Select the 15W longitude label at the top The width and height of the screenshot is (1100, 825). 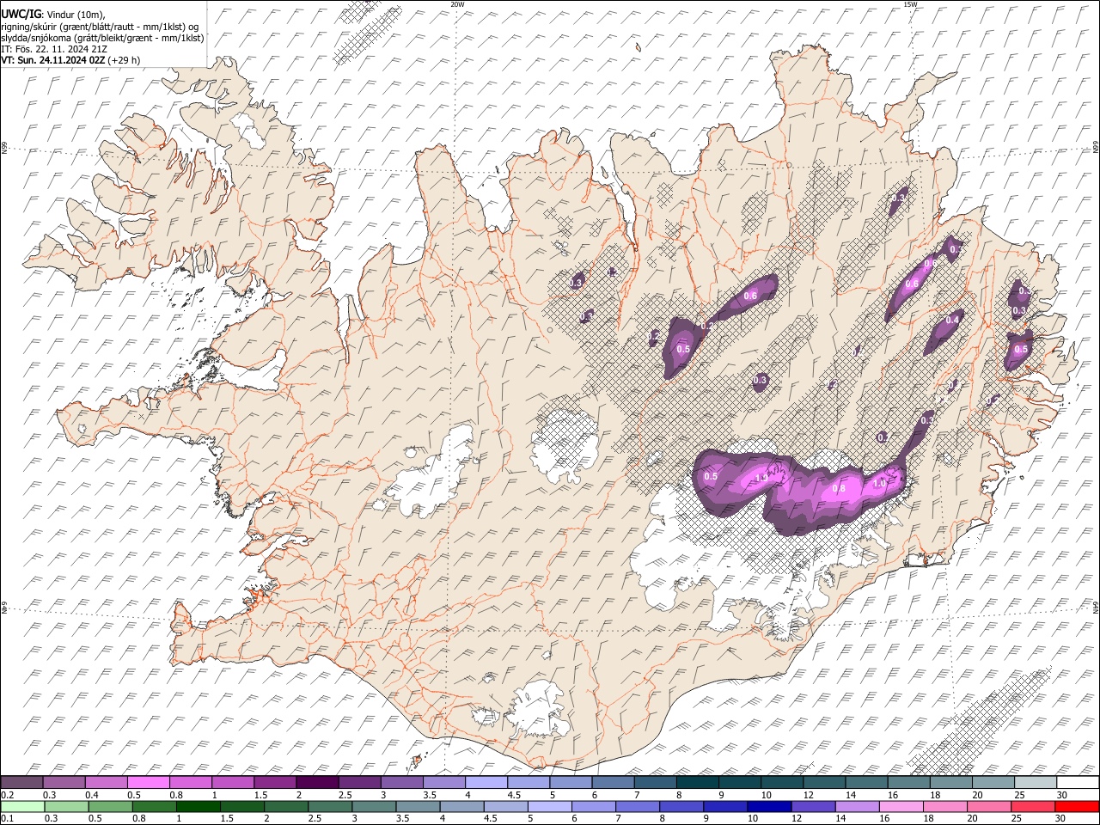click(910, 4)
